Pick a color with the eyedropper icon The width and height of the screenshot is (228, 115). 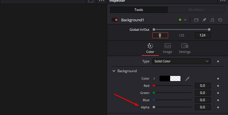tap(187, 78)
